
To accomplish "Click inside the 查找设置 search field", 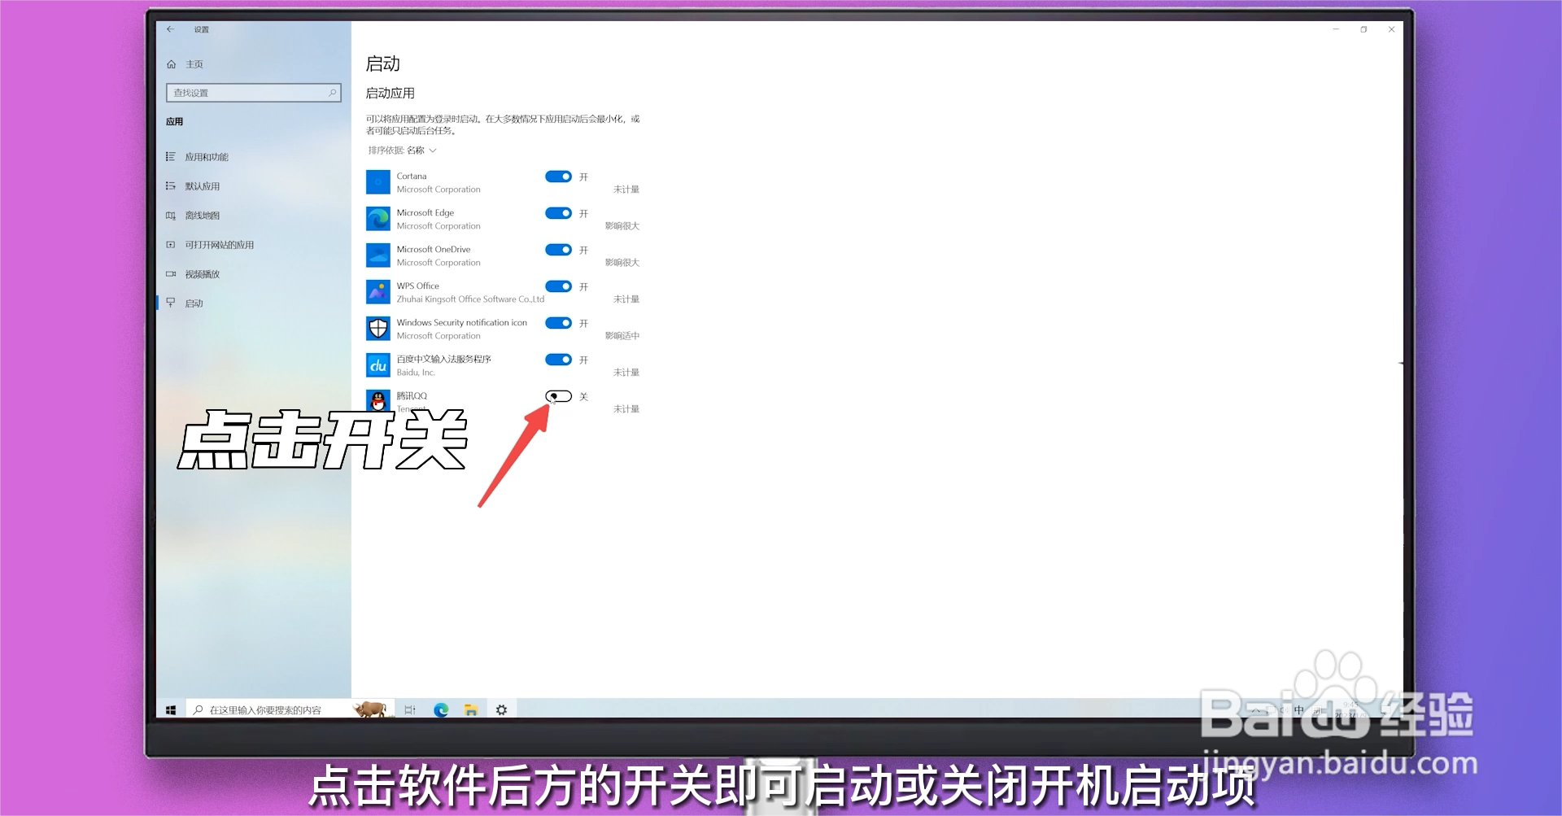I will 253,93.
